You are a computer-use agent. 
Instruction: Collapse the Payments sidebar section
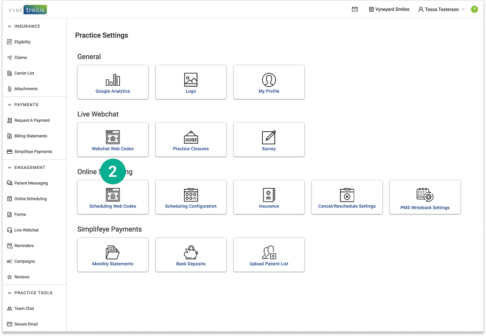pyautogui.click(x=10, y=104)
